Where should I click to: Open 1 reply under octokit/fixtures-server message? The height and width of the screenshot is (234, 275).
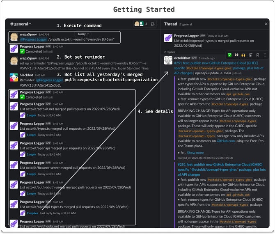(x=31, y=174)
